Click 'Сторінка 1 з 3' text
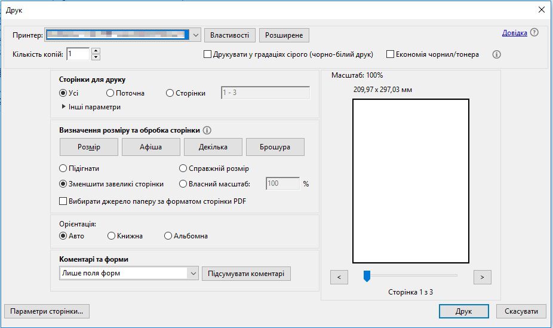 tap(410, 292)
